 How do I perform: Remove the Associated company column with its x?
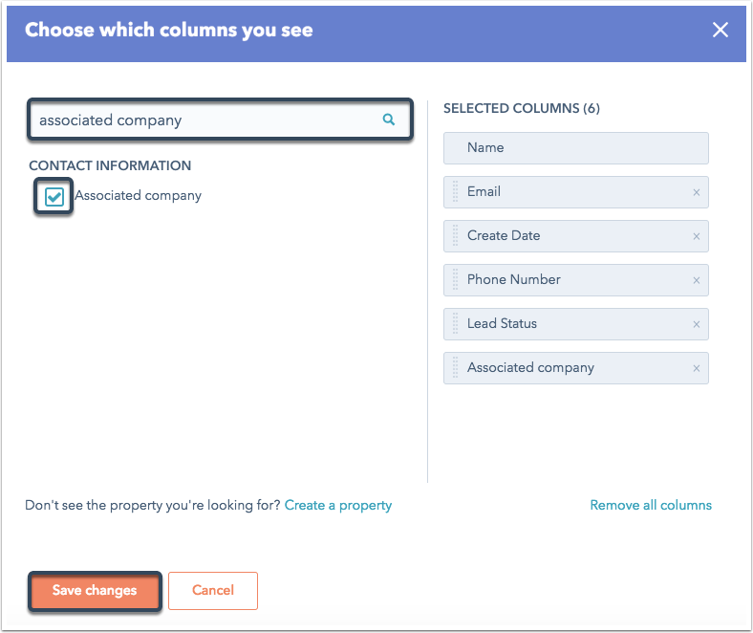[697, 368]
